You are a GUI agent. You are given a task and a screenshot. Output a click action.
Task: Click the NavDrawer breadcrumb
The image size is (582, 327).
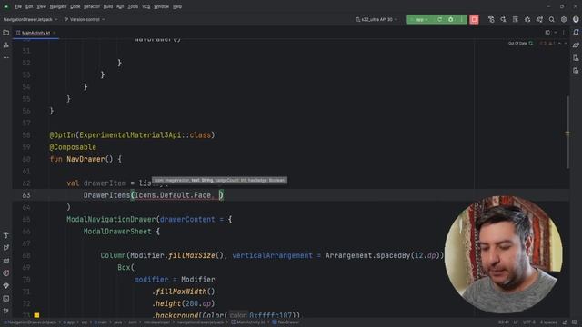(286, 322)
